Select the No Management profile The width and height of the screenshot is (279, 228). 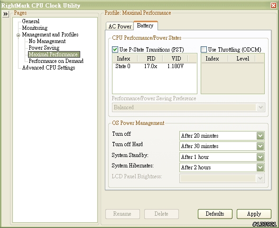[x=47, y=41]
